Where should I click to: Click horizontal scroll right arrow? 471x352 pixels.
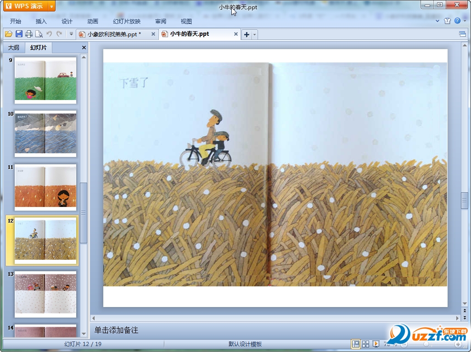(x=458, y=318)
